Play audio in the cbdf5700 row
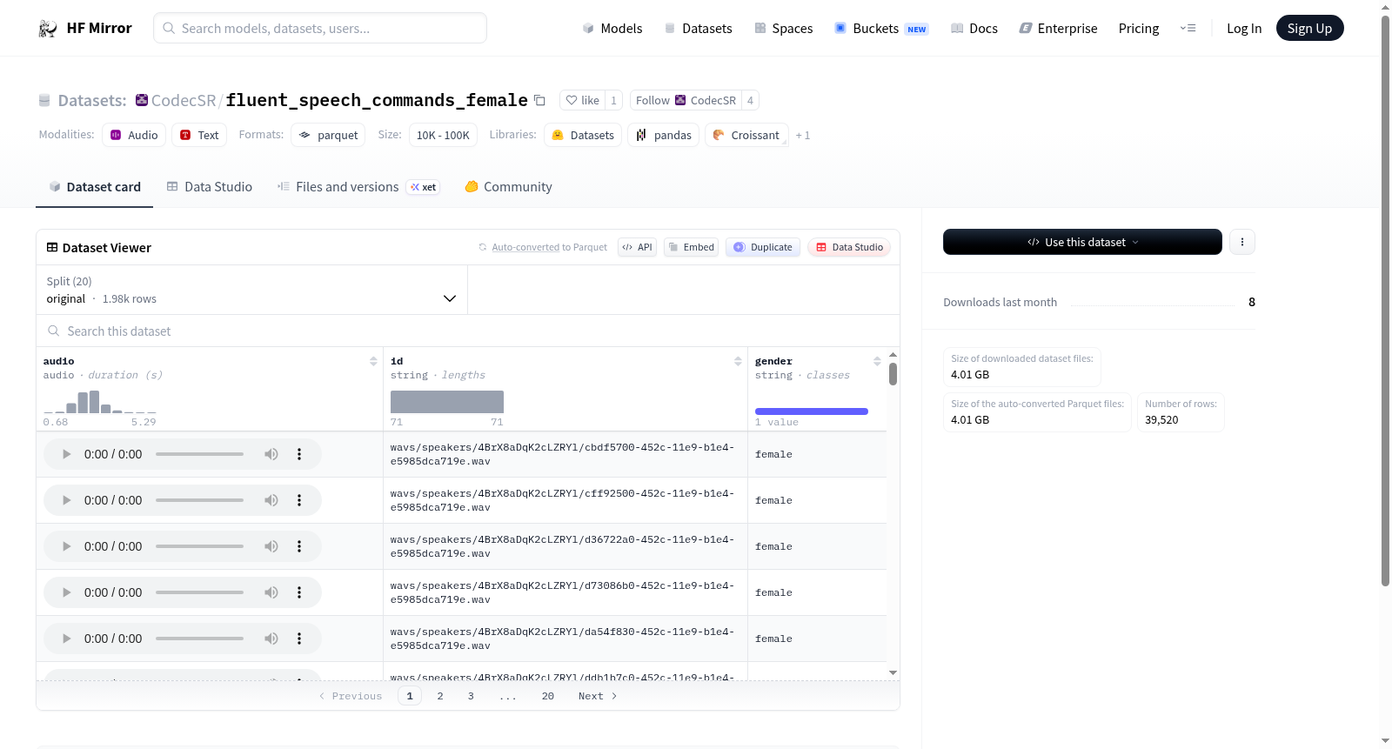This screenshot has width=1392, height=749. tap(66, 454)
